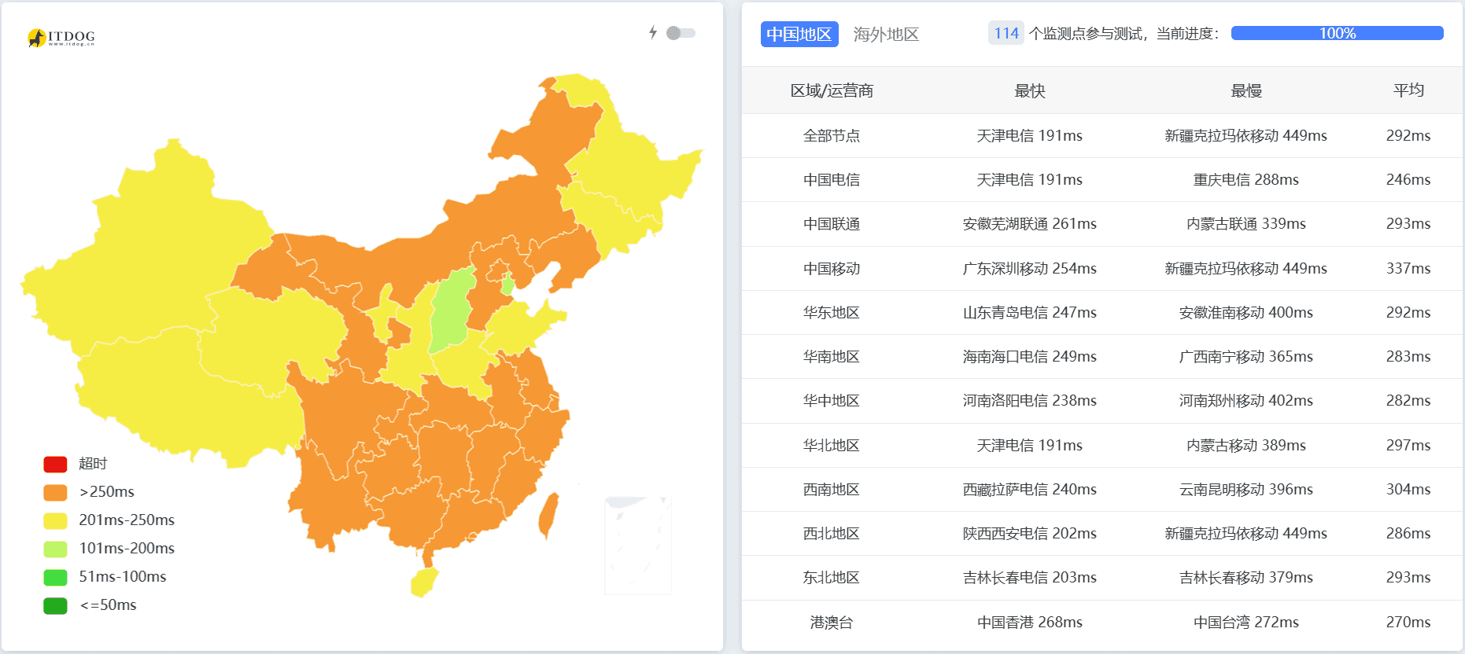Click the 全部节点 row label
This screenshot has height=654, width=1465.
point(832,135)
